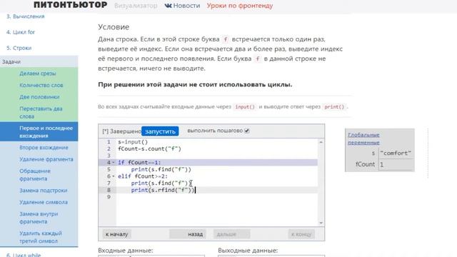Open the task Переставить два слова
The height and width of the screenshot is (257, 457).
pyautogui.click(x=41, y=113)
